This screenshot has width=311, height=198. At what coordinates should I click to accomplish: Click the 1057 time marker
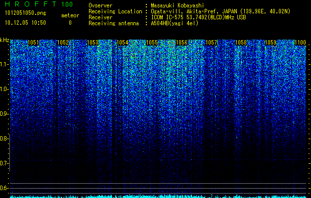212,43
